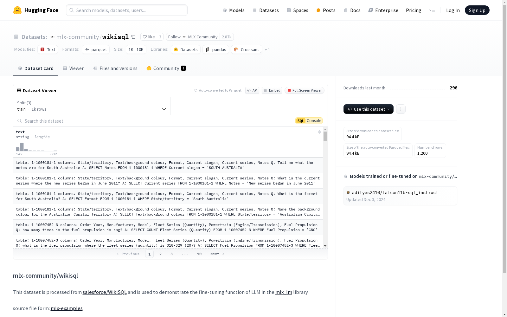507x317 pixels.
Task: Click the Text modality tag
Action: pos(48,49)
